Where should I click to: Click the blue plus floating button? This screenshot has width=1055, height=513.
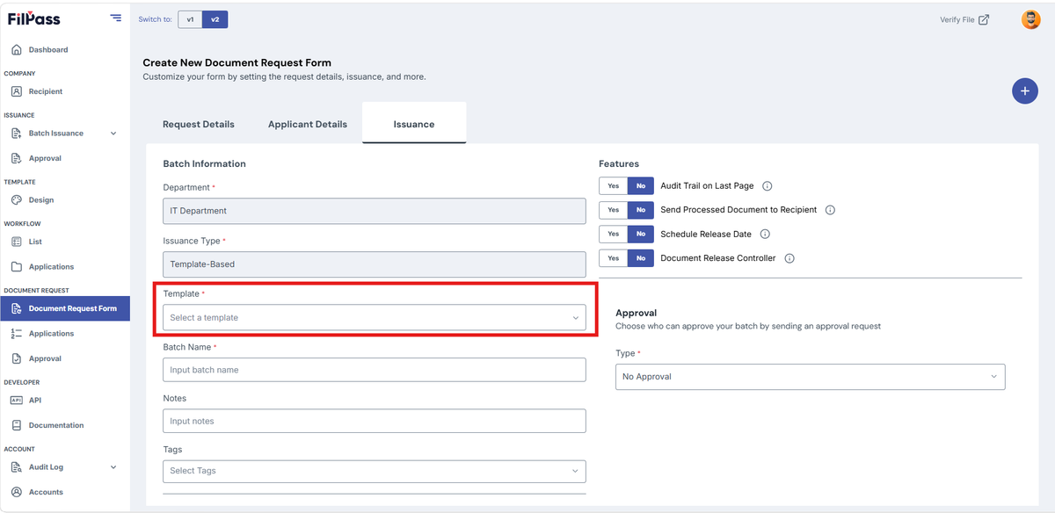(1025, 90)
